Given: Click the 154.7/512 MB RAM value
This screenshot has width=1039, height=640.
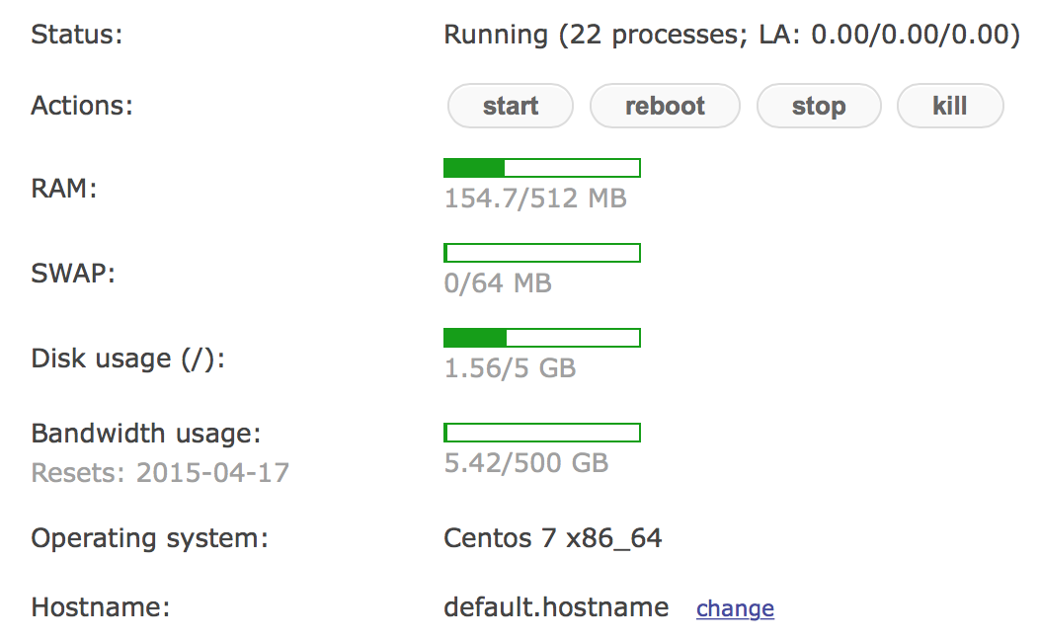Looking at the screenshot, I should click(535, 199).
